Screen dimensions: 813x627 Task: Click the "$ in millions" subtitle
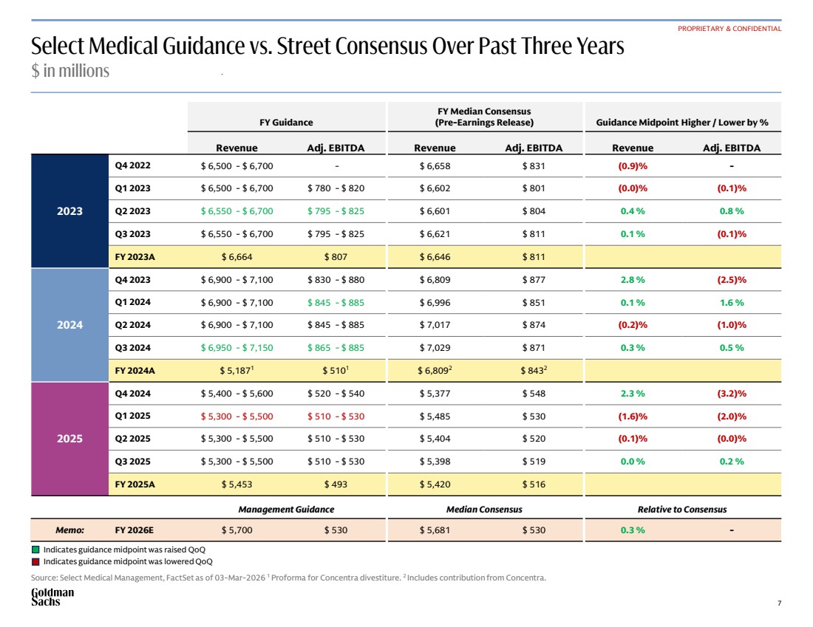(70, 71)
